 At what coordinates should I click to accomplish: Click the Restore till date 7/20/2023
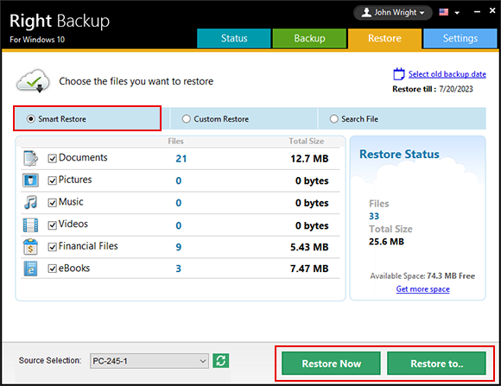[x=456, y=89]
